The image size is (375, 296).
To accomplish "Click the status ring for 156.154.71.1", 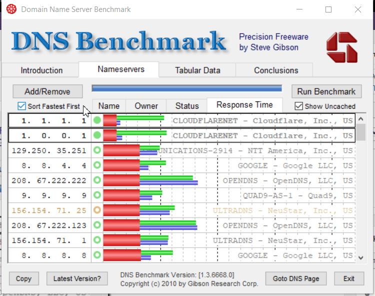I will (97, 240).
